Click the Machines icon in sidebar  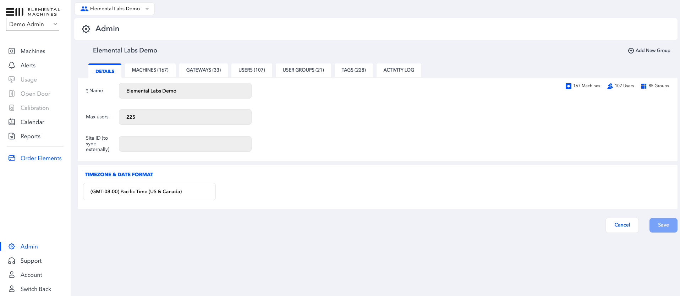coord(12,51)
